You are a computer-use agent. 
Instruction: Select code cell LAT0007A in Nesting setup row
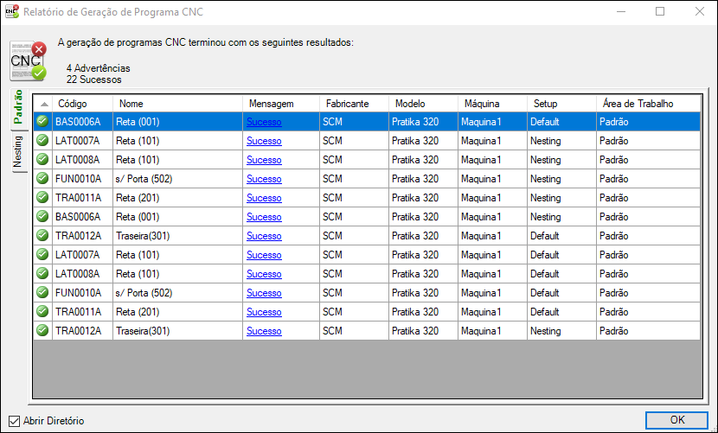[82, 141]
